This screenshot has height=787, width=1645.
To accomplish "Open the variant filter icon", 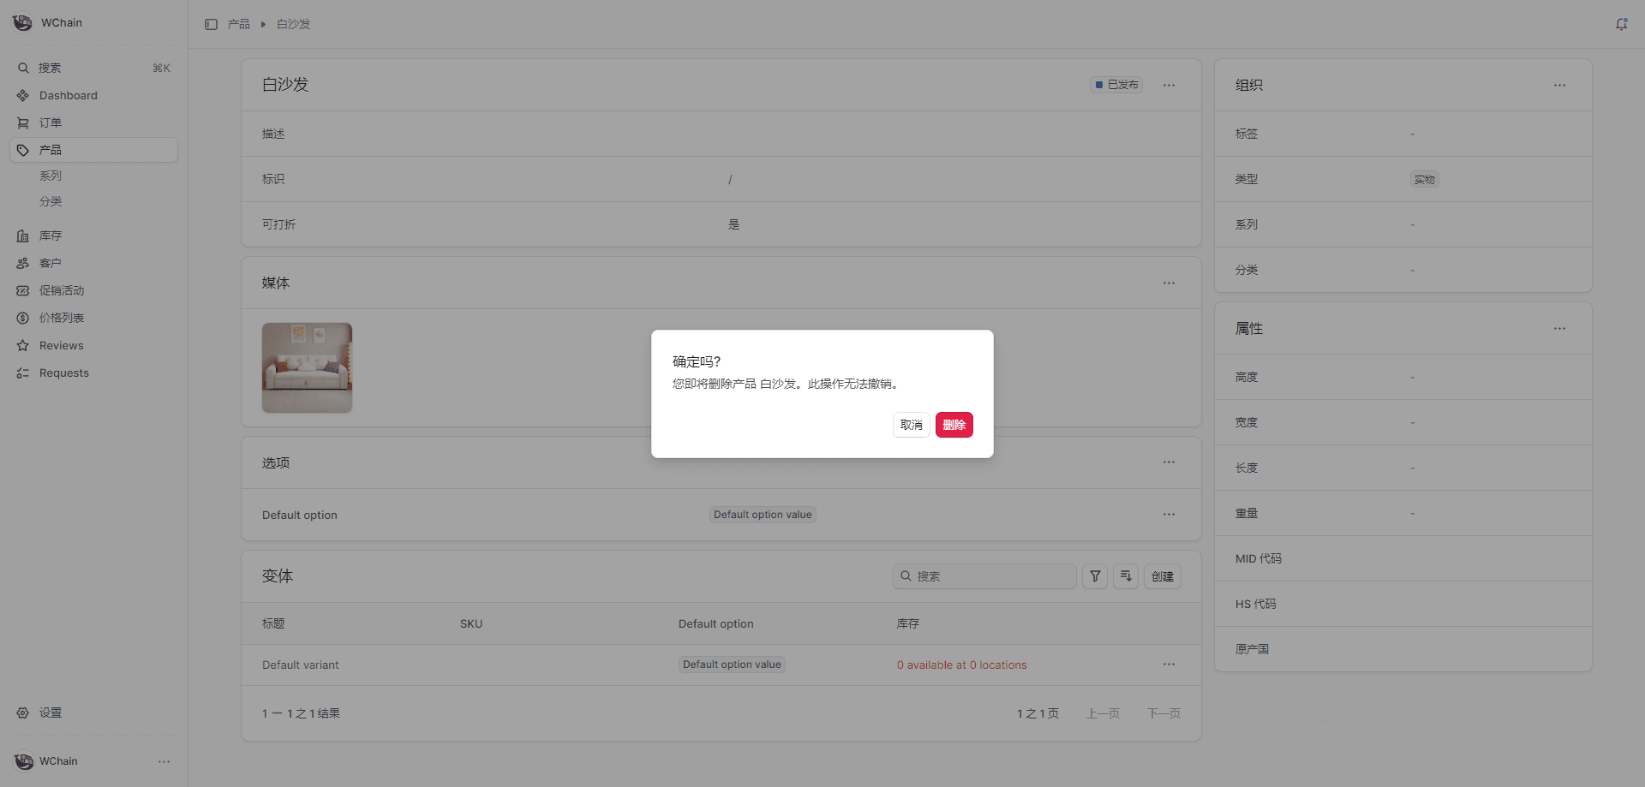I will point(1094,576).
